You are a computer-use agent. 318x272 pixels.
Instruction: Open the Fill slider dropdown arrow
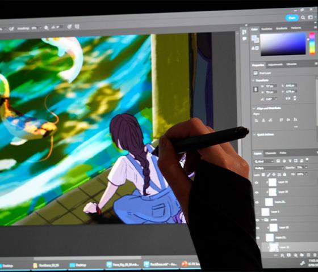coord(306,174)
